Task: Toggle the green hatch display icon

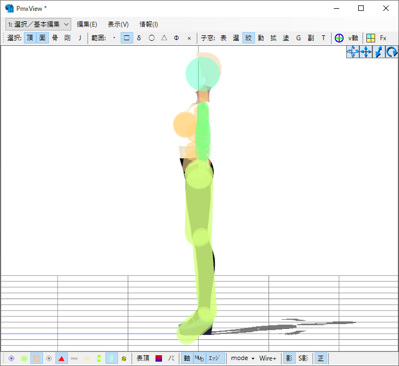Action: point(24,358)
